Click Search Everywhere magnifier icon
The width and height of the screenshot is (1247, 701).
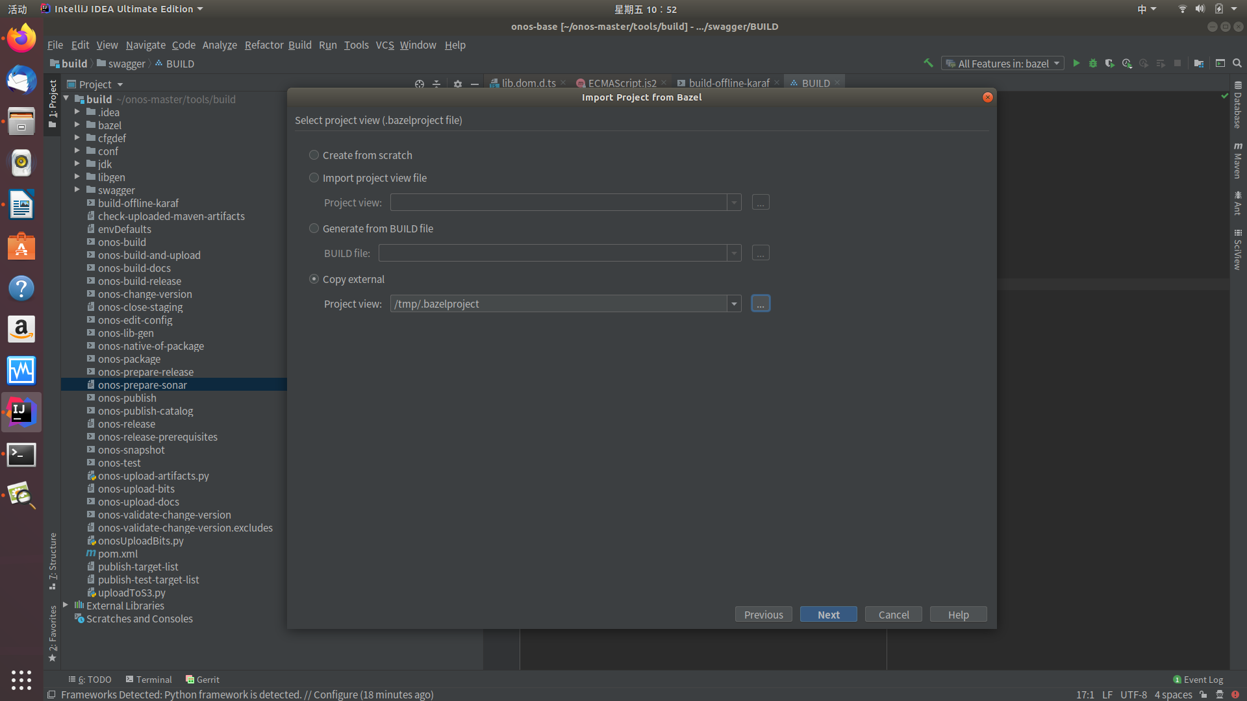click(1237, 64)
